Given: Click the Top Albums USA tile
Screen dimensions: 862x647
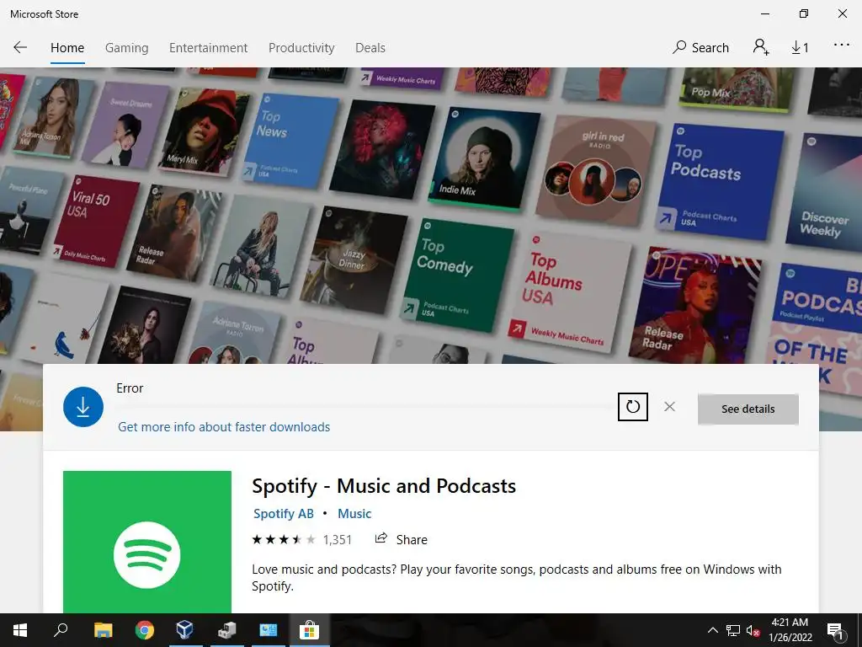Looking at the screenshot, I should tap(569, 291).
